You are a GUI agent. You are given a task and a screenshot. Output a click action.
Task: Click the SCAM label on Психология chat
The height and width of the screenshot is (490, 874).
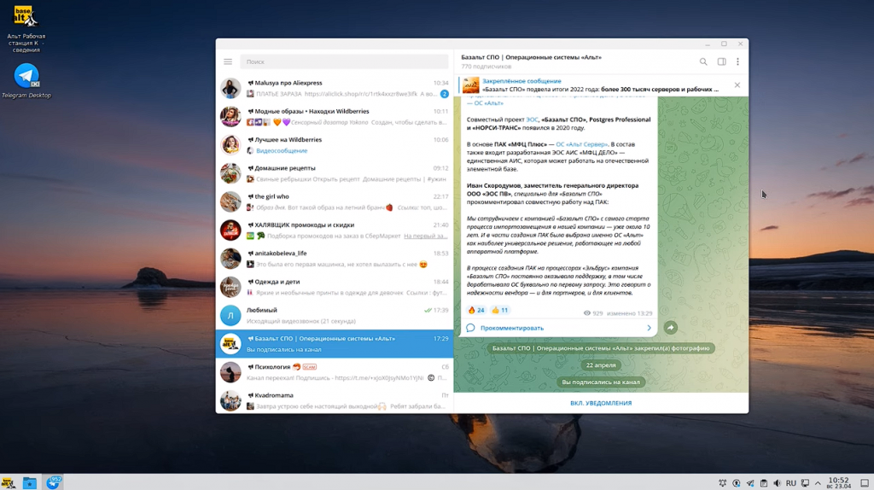tap(309, 367)
